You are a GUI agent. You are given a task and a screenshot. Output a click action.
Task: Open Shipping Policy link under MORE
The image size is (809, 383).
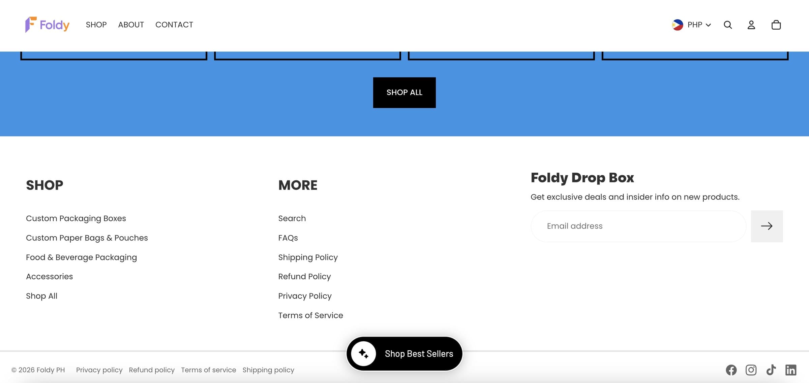point(308,257)
